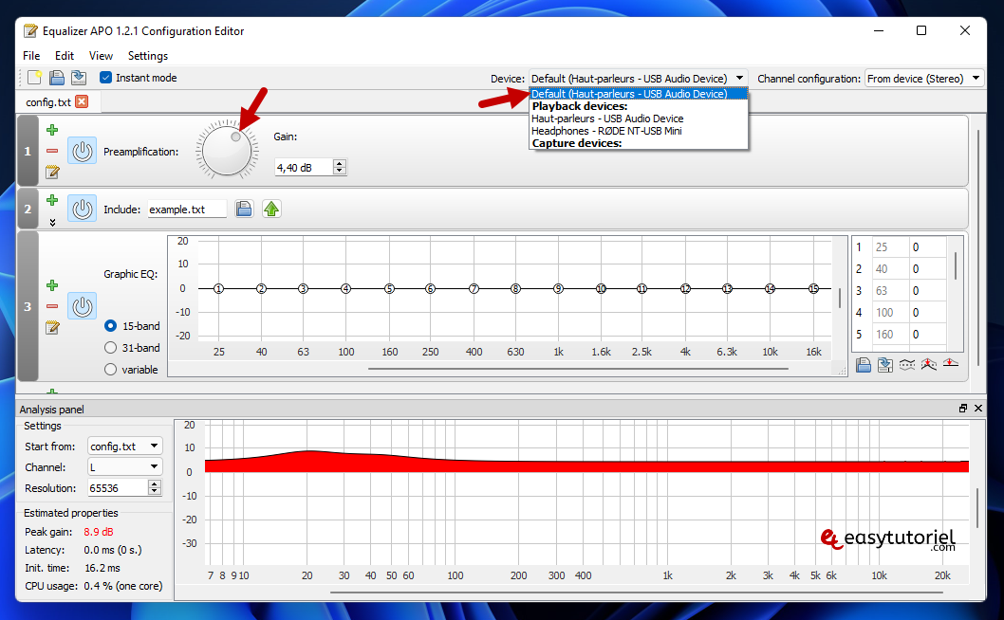
Task: Click the filter list vertical scrollbar
Action: (x=977, y=247)
